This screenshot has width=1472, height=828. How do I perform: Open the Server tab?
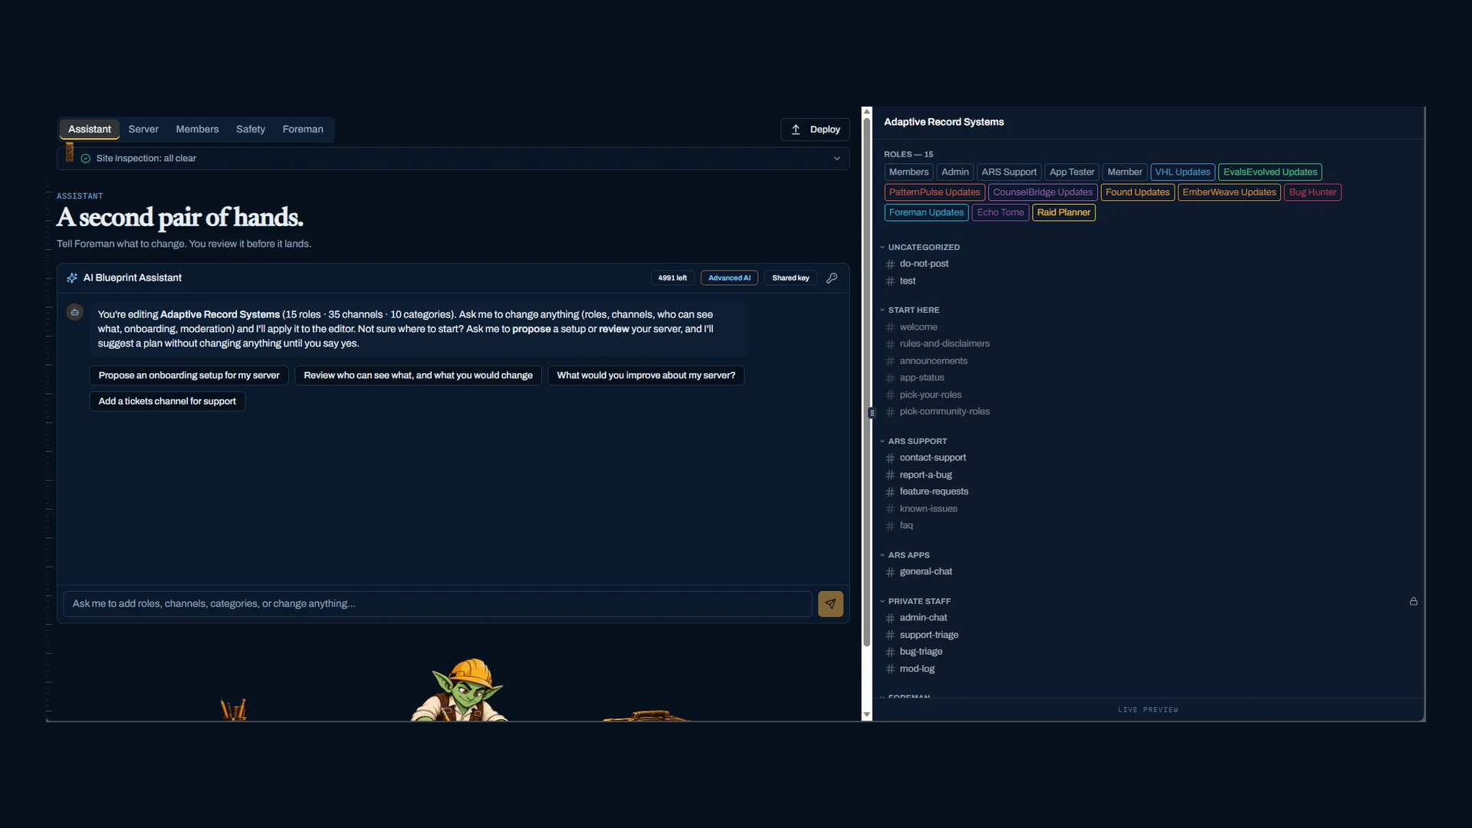pos(143,130)
